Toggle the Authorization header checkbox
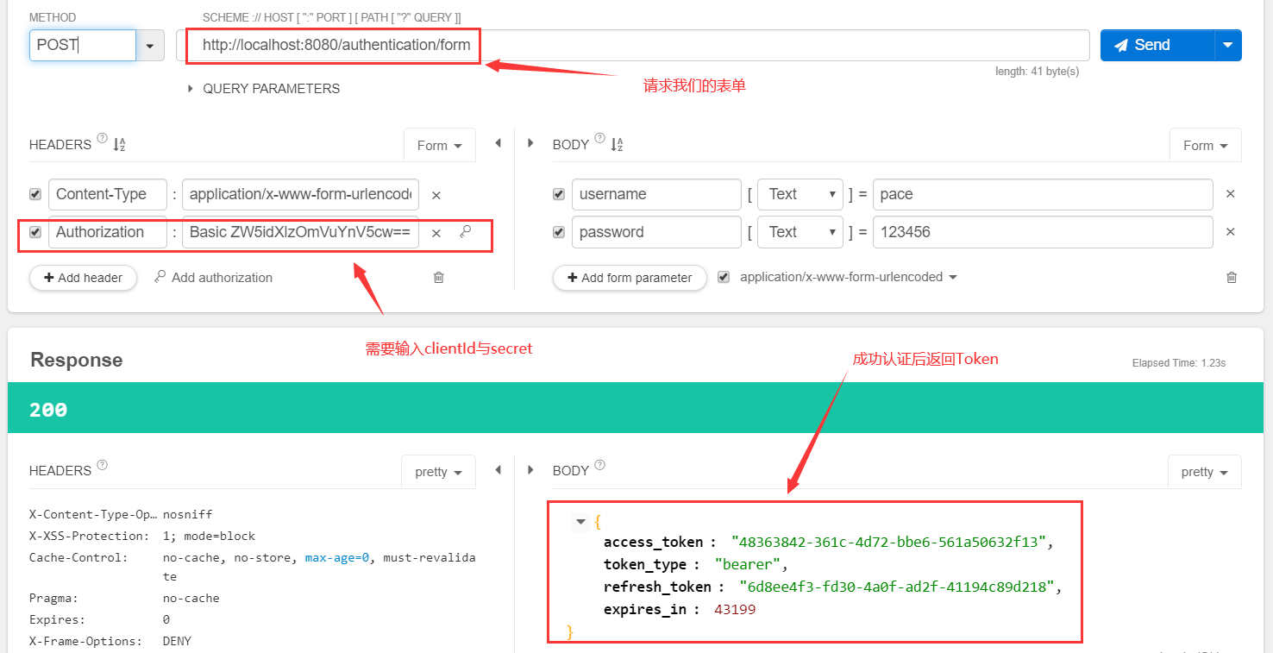Viewport: 1273px width, 653px height. pos(35,232)
